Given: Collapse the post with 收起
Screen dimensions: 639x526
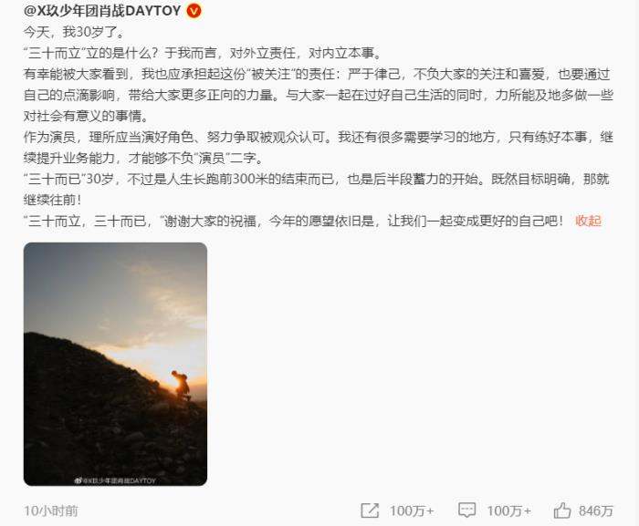Looking at the screenshot, I should point(588,221).
